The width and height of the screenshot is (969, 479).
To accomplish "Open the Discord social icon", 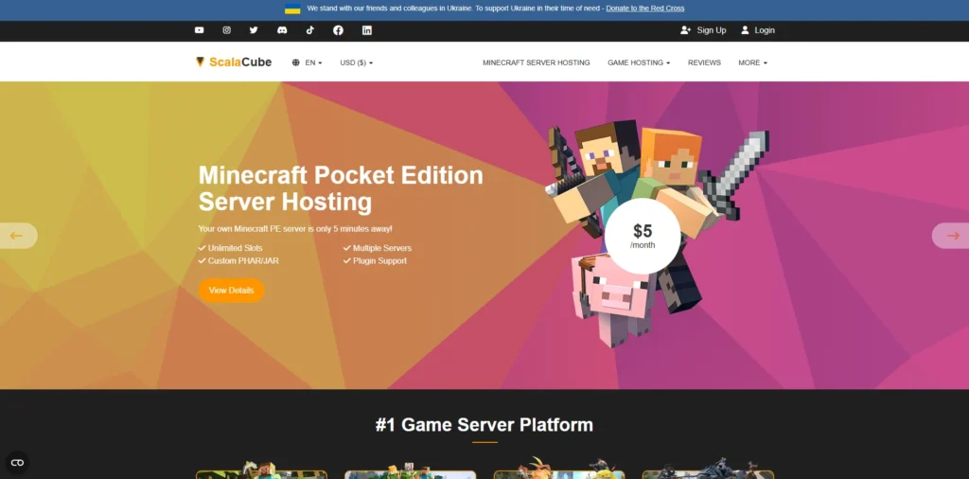I will (x=282, y=30).
